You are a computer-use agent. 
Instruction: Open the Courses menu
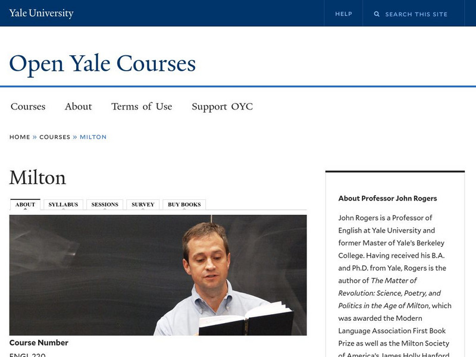[x=28, y=107]
